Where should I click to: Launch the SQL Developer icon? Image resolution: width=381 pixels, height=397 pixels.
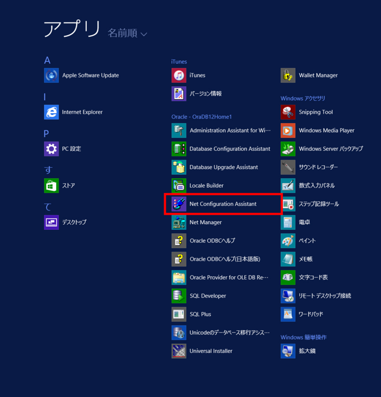pos(179,296)
